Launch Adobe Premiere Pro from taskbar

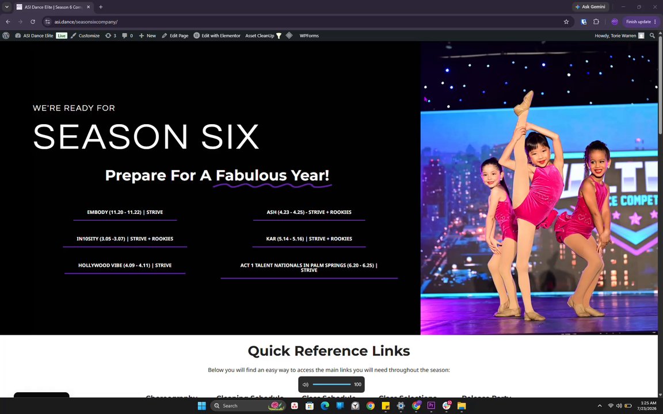tap(431, 405)
